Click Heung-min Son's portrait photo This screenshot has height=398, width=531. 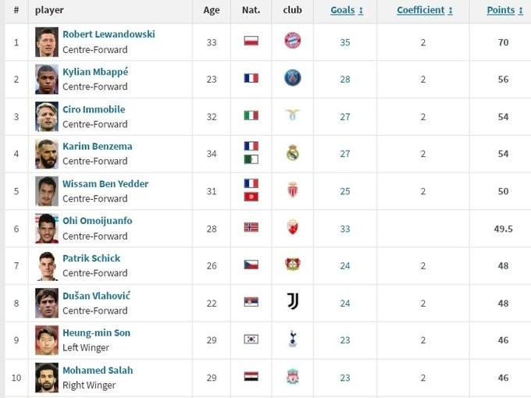[47, 340]
